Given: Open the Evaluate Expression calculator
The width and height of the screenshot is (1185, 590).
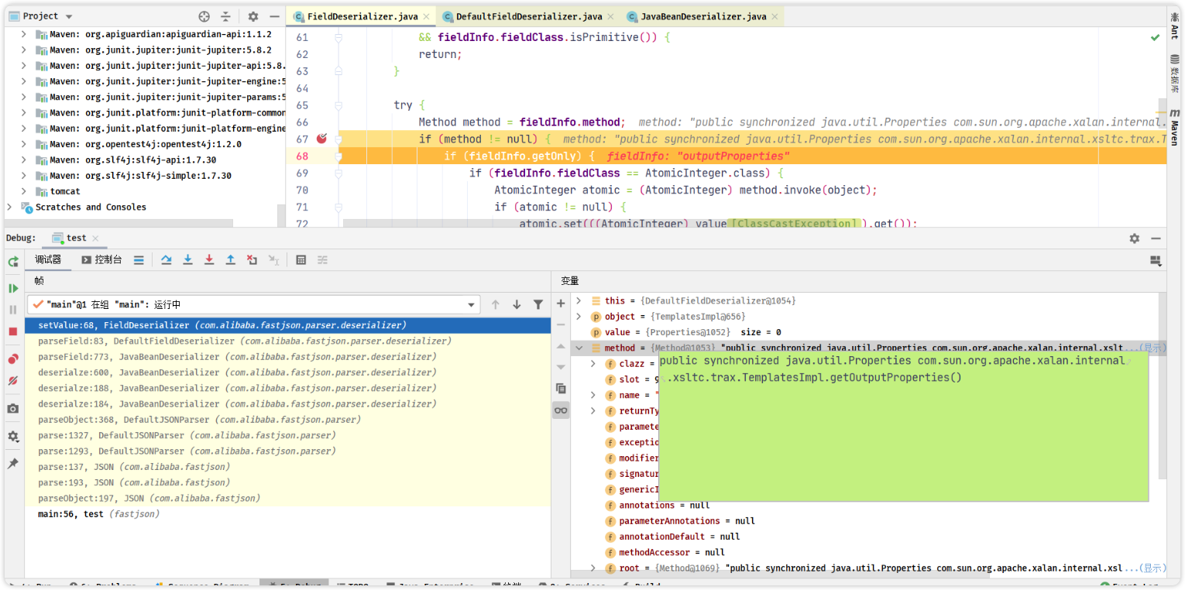Looking at the screenshot, I should click(x=301, y=260).
